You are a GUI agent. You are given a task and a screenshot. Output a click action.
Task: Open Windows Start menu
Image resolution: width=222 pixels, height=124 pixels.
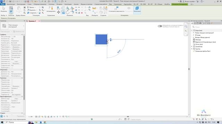coord(2,122)
